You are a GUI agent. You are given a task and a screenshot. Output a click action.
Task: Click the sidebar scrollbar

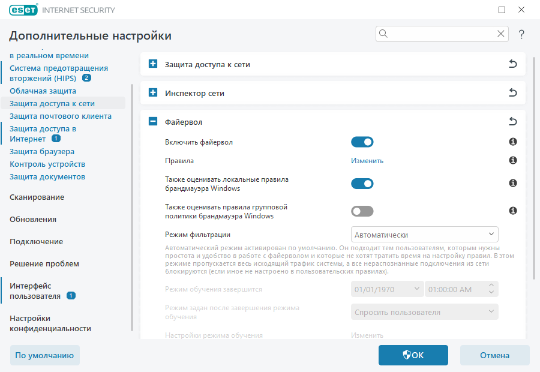(132, 208)
